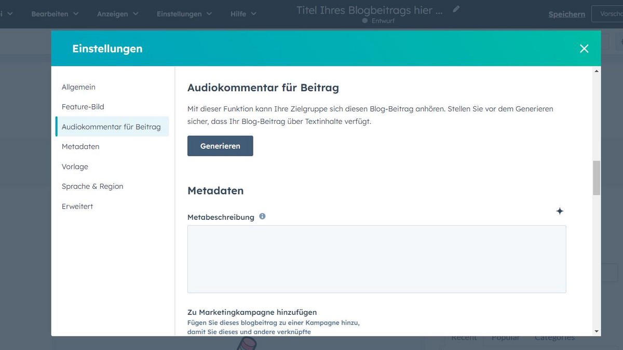This screenshot has height=350, width=623.
Task: Expand the Einstellungen menu in top bar
Action: coord(184,14)
